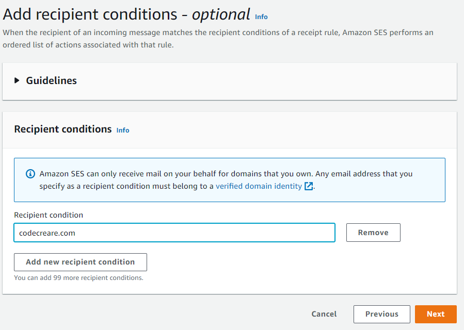Screen dimensions: 464x330
Task: Click the external link icon after verified domain identity
Action: tap(309, 186)
